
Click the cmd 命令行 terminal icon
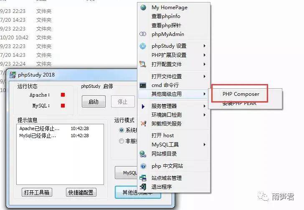click(x=143, y=85)
